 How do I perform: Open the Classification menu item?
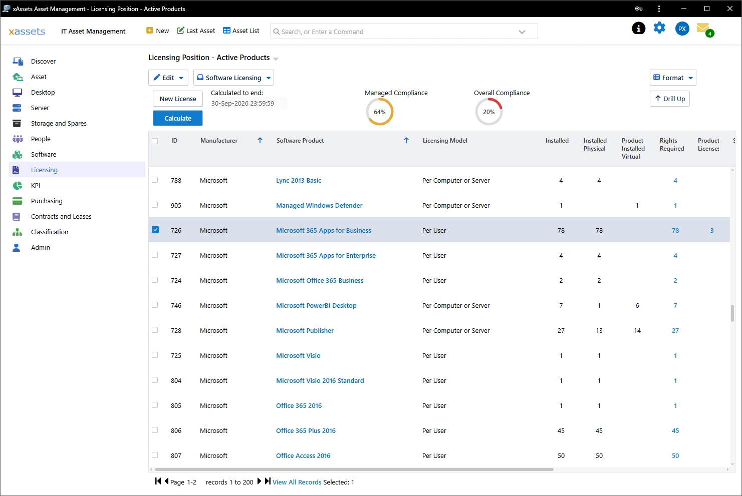[77, 232]
